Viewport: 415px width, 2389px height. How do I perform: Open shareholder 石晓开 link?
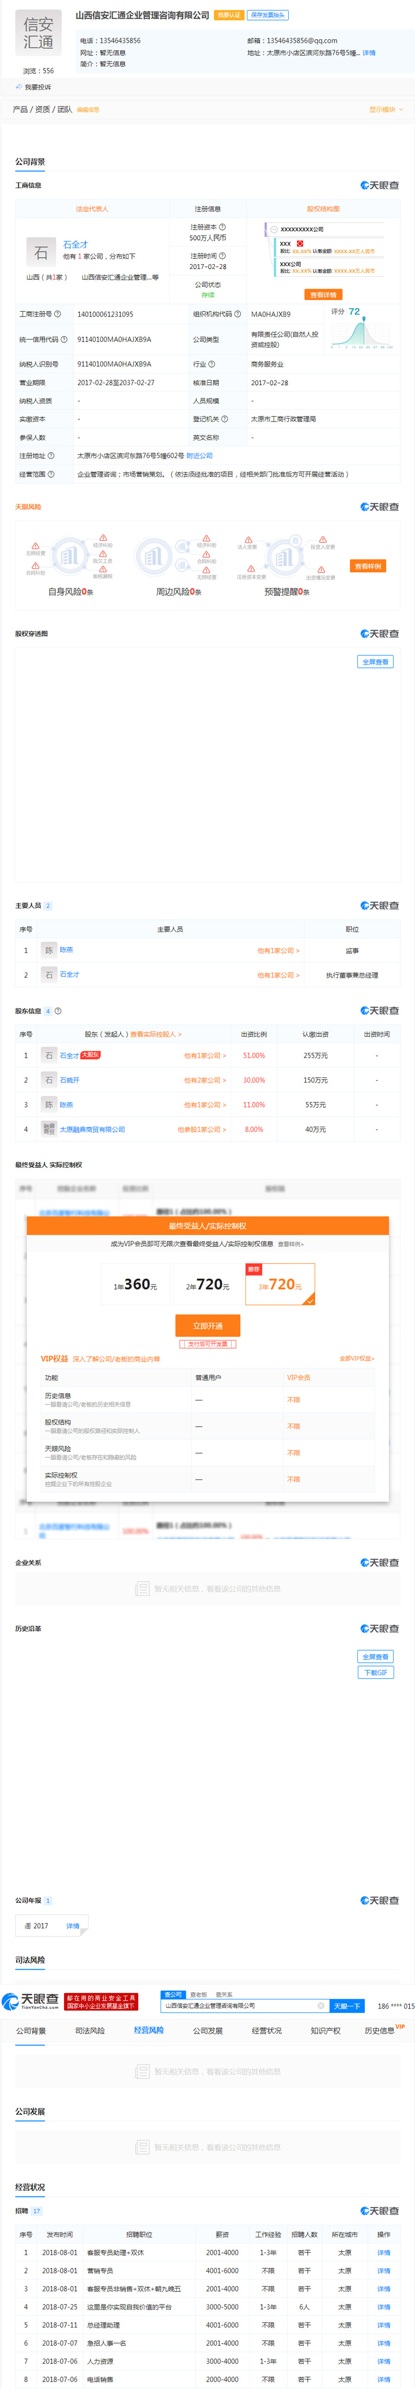coord(70,1080)
